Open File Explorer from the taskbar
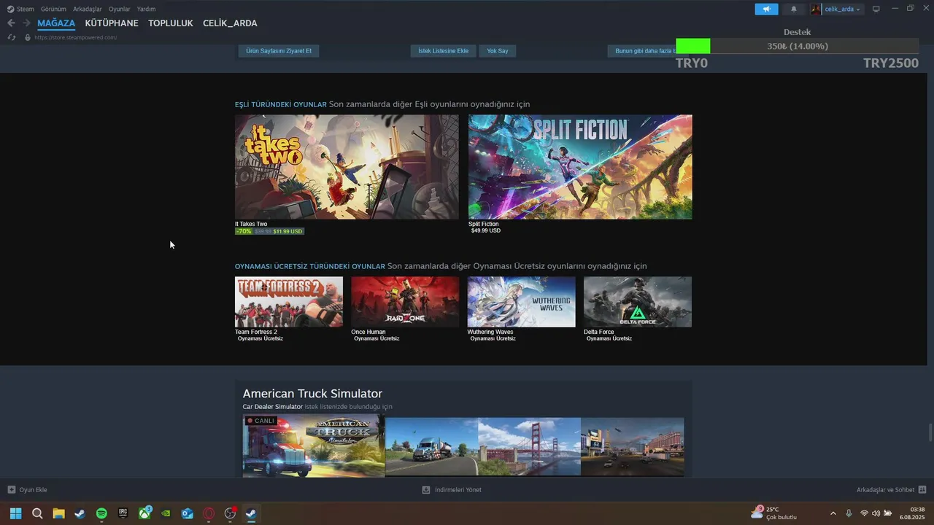 pos(58,513)
